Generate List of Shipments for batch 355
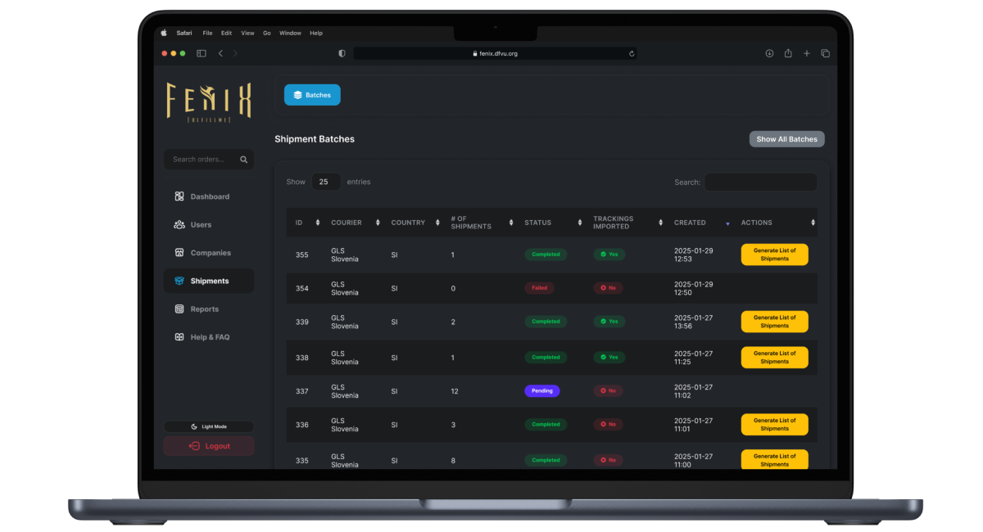Screen dimensions: 983x532 click(x=774, y=255)
